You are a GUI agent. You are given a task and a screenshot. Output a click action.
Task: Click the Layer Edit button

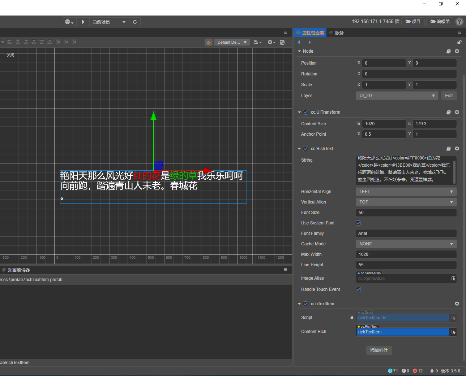coord(449,96)
